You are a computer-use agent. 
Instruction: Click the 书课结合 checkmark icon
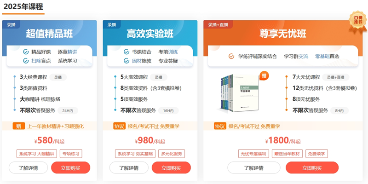click(126, 52)
